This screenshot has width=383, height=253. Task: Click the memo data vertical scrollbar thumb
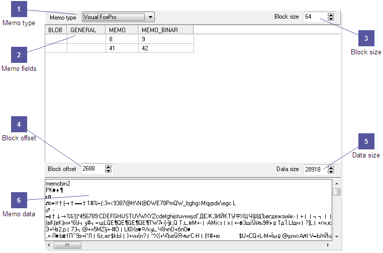coord(337,192)
